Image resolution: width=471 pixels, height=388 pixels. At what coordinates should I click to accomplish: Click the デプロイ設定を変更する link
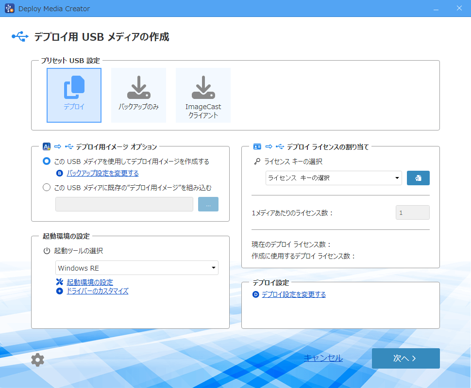click(294, 294)
